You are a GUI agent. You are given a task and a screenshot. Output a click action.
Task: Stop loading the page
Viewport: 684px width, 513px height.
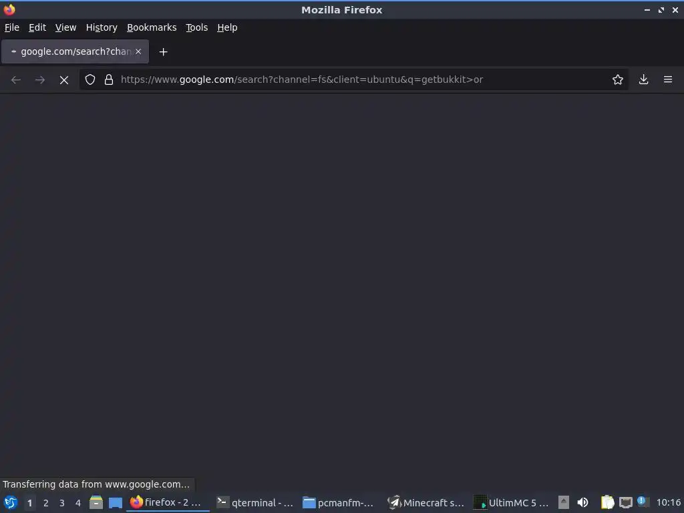coord(64,80)
